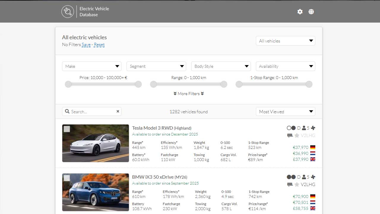This screenshot has width=380, height=214.
Task: Open the Make filter dropdown
Action: [91, 66]
